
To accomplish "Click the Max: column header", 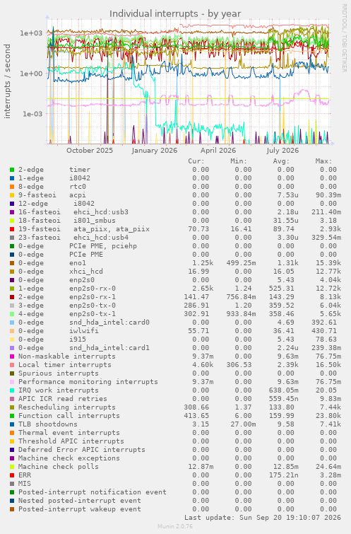I will 323,161.
